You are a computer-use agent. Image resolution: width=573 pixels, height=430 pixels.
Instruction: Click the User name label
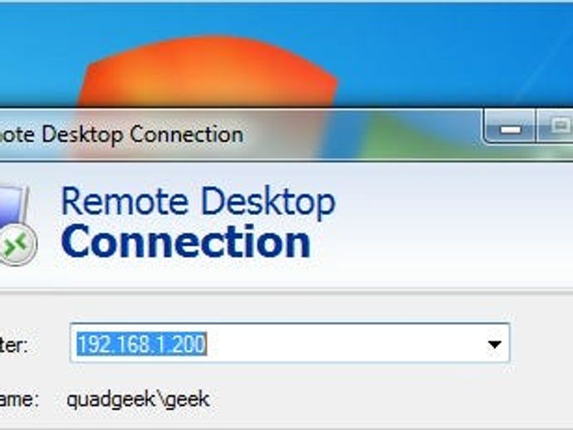tap(19, 399)
